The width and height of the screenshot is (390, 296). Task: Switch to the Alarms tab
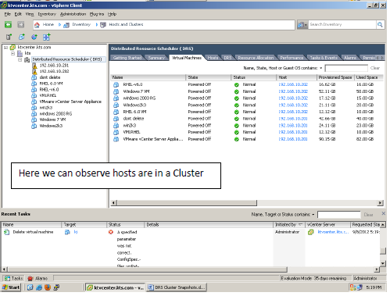coord(350,58)
